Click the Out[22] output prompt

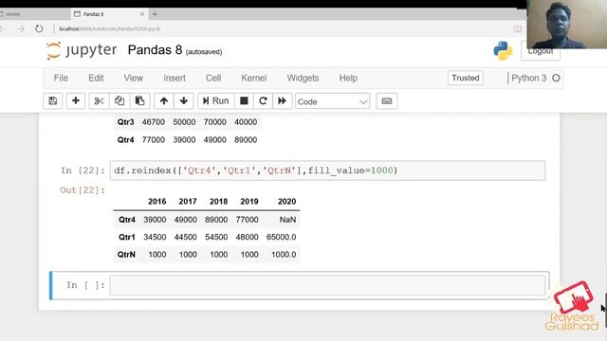tap(83, 190)
